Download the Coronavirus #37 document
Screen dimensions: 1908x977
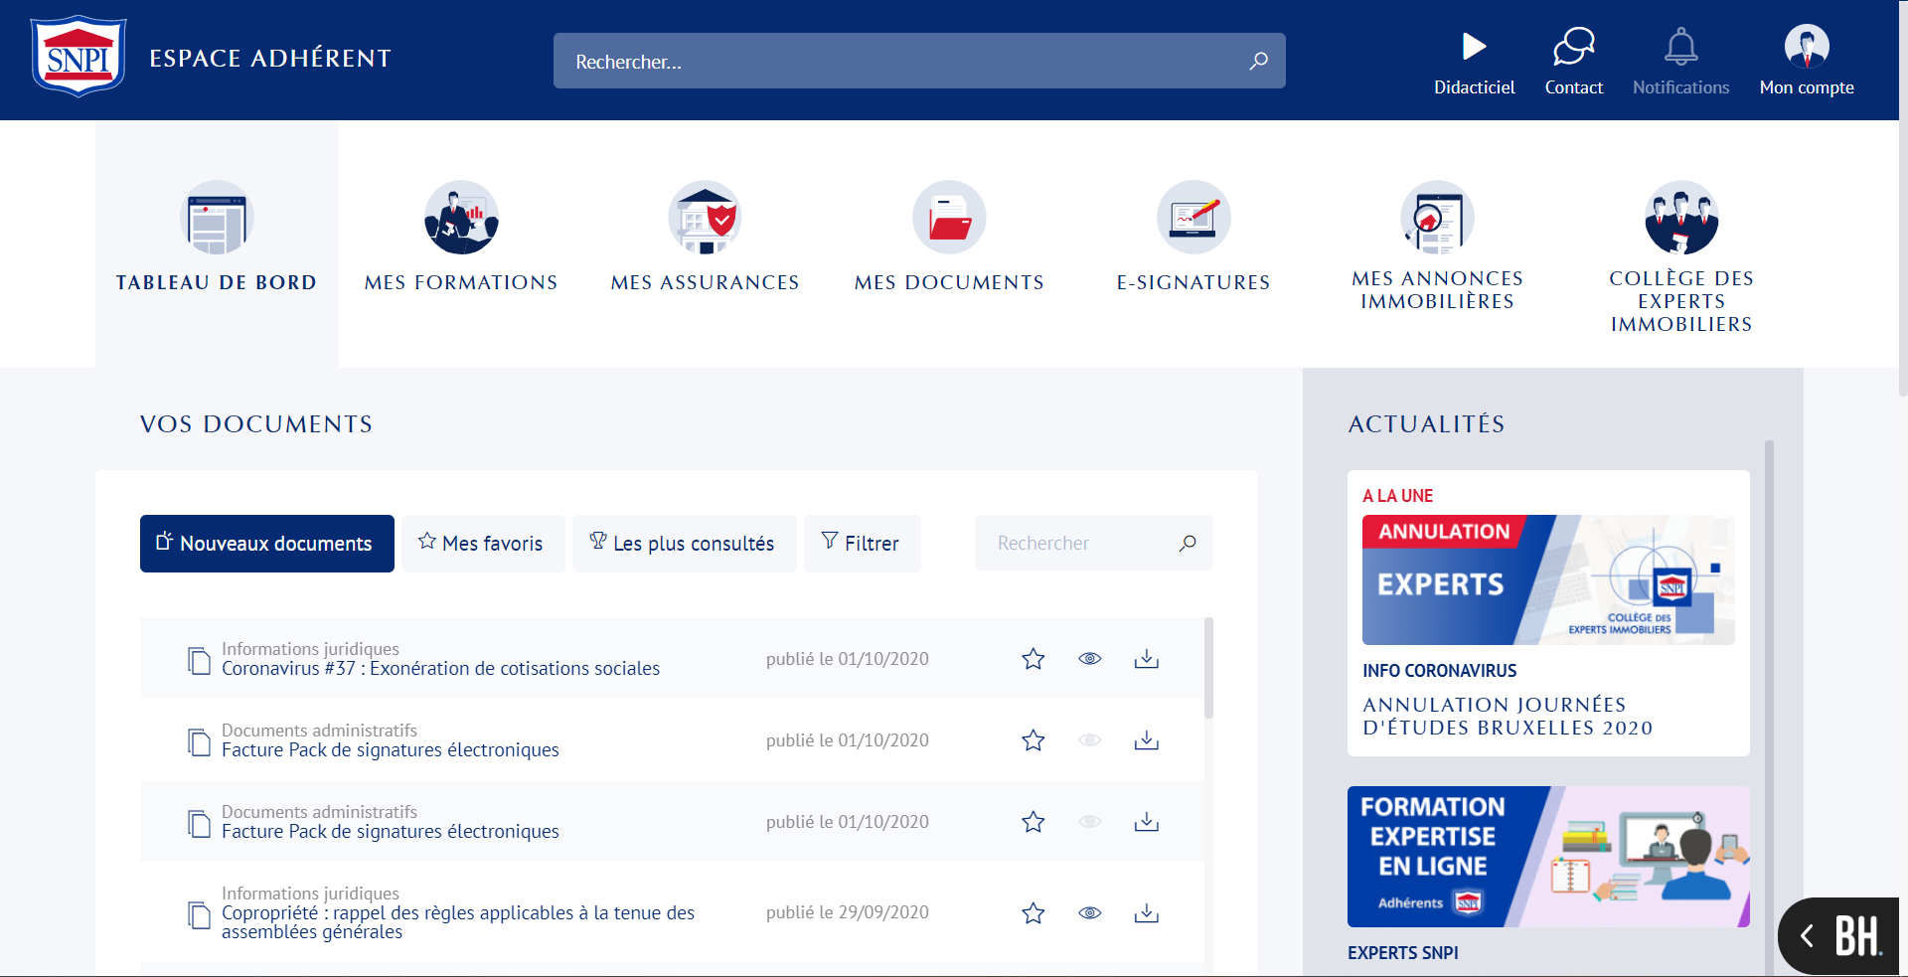coord(1147,659)
